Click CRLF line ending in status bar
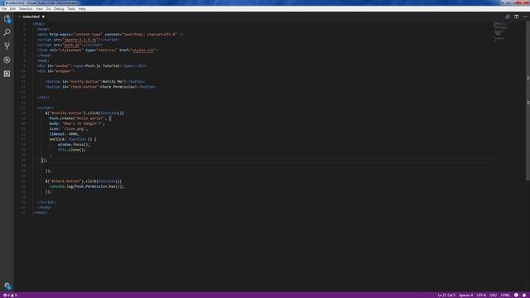 (494, 295)
